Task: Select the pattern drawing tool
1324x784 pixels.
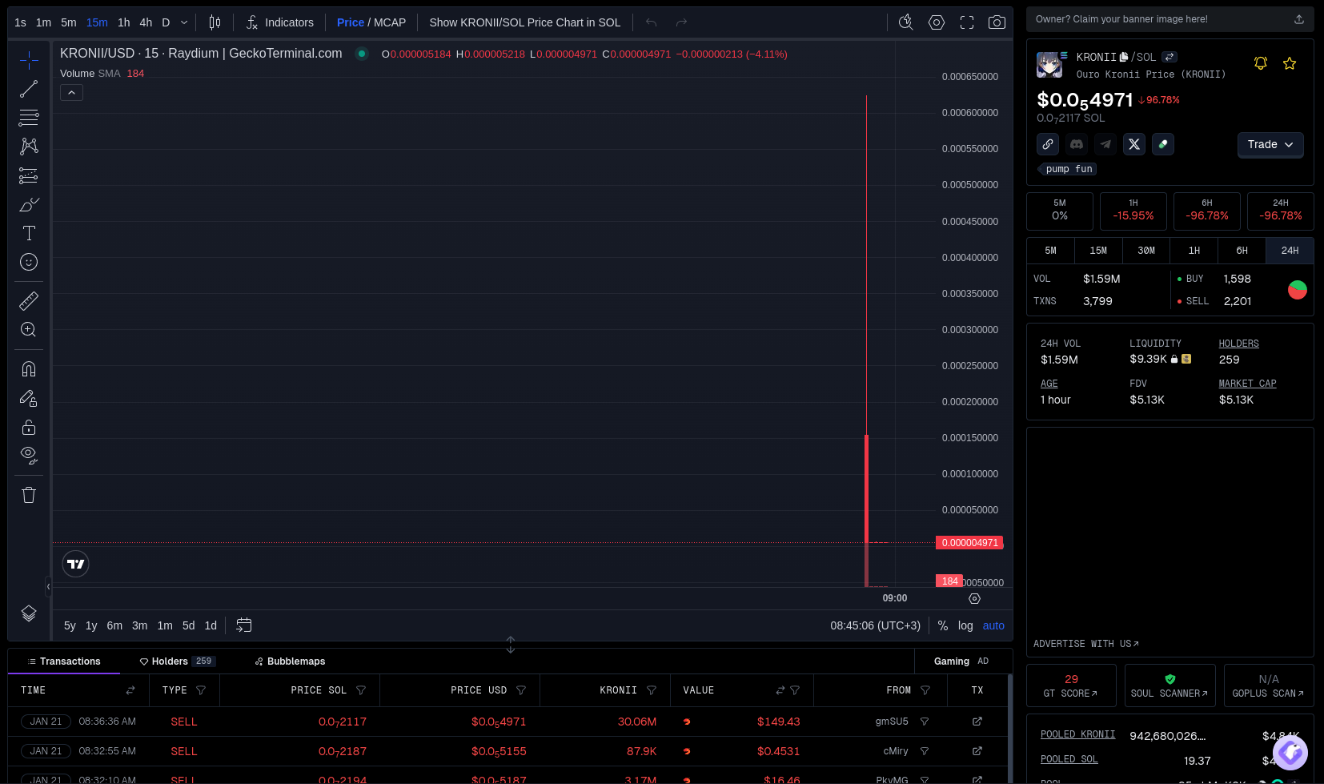Action: point(29,147)
